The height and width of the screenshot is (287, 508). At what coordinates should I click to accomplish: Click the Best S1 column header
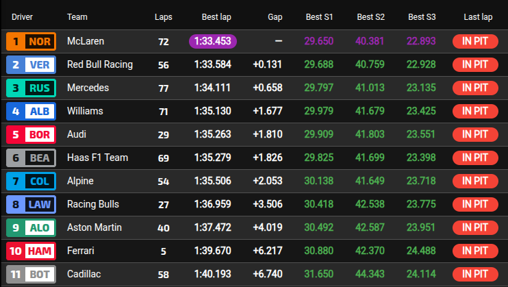coord(319,16)
